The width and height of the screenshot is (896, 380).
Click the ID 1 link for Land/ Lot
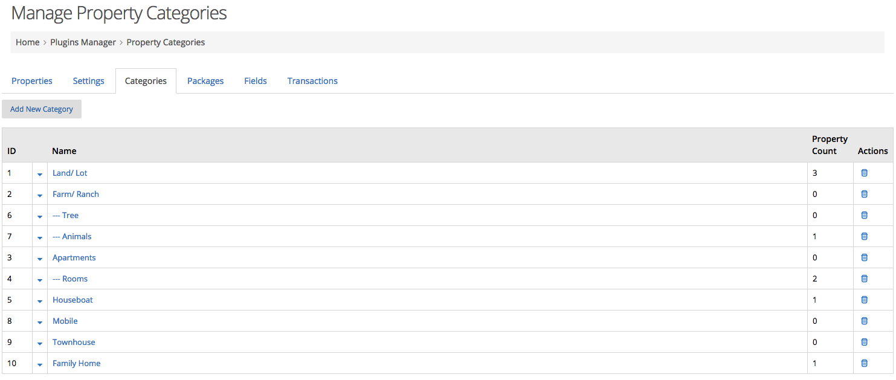tap(9, 173)
